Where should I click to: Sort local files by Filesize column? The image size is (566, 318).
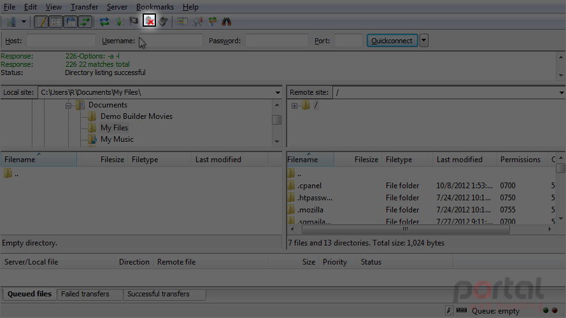click(x=102, y=160)
